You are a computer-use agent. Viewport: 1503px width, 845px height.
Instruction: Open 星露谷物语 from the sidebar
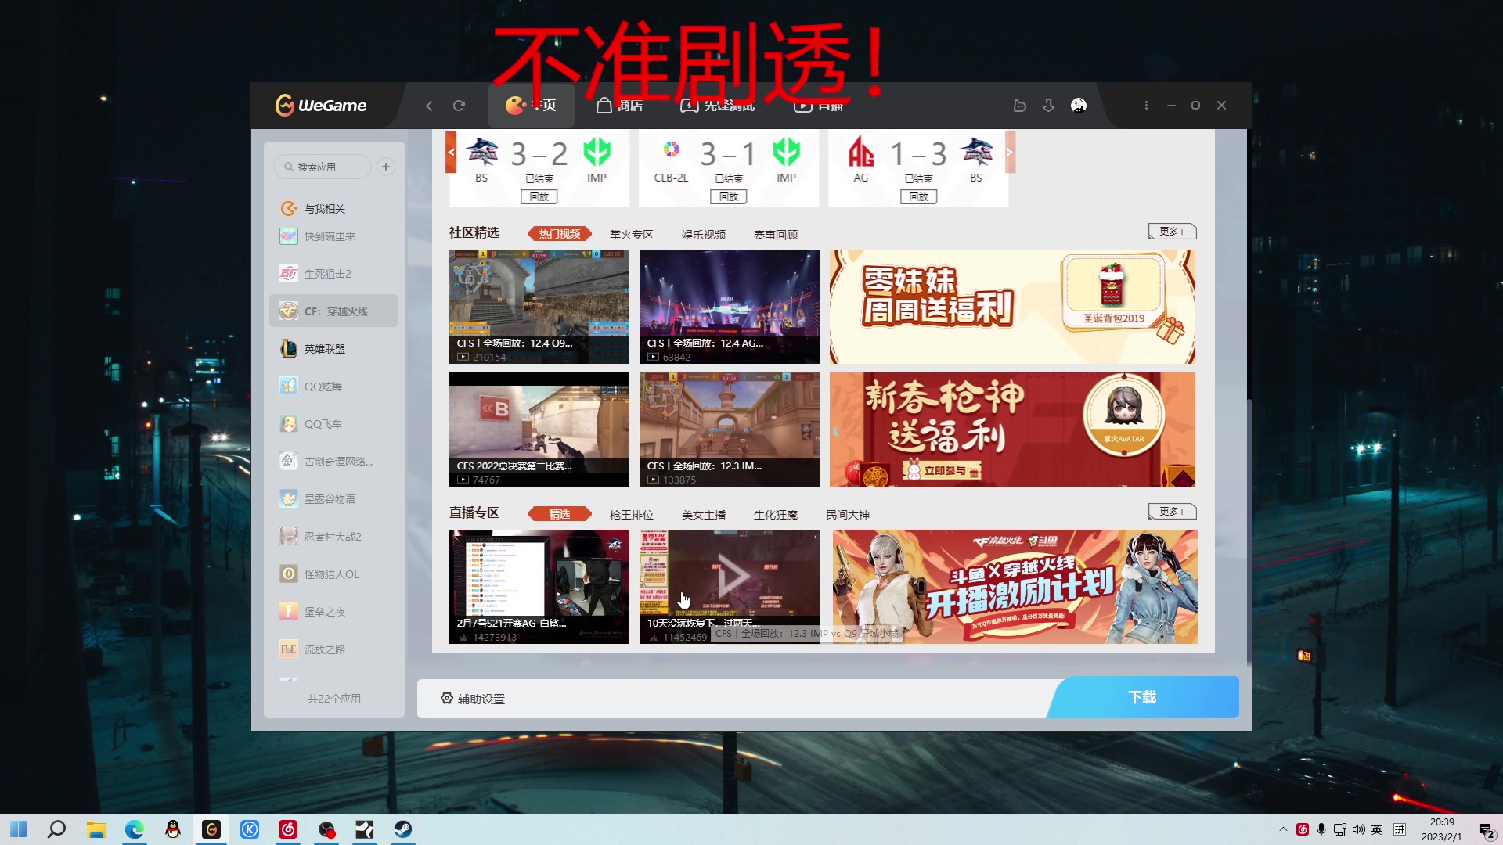(329, 498)
